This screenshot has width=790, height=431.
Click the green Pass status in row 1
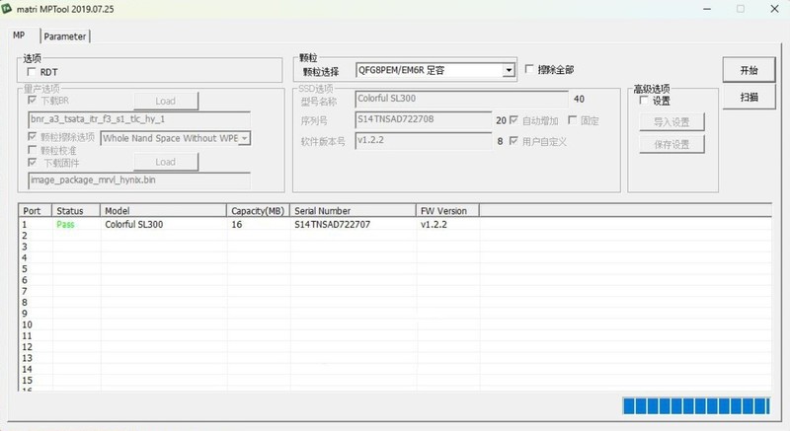65,224
